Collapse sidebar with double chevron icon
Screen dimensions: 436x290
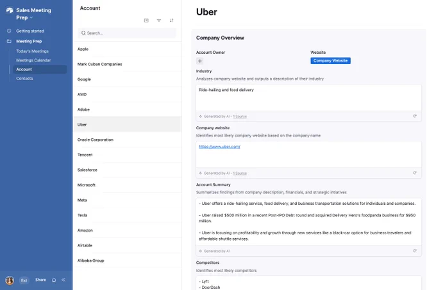click(63, 280)
